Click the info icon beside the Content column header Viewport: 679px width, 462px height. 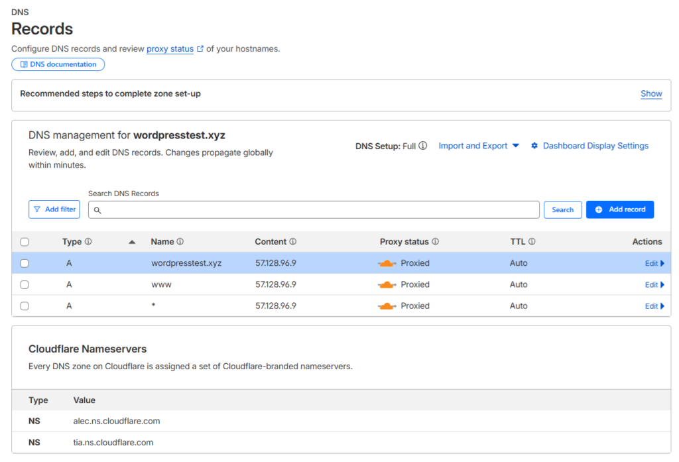tap(292, 242)
